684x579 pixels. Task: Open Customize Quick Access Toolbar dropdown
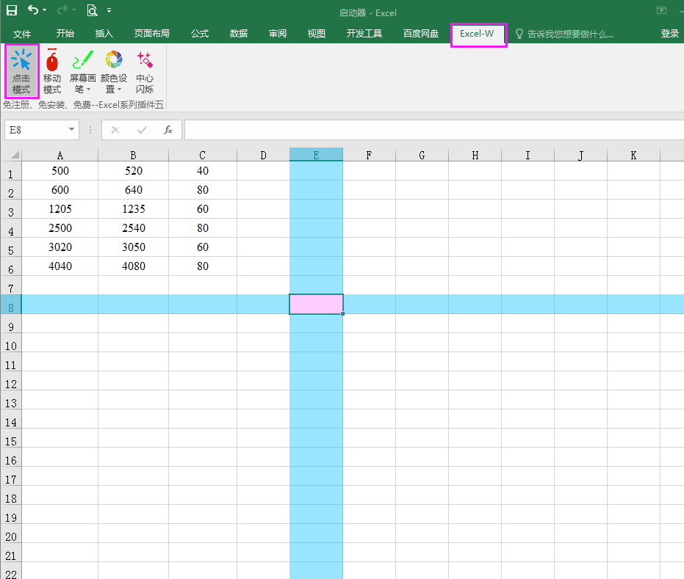[109, 10]
